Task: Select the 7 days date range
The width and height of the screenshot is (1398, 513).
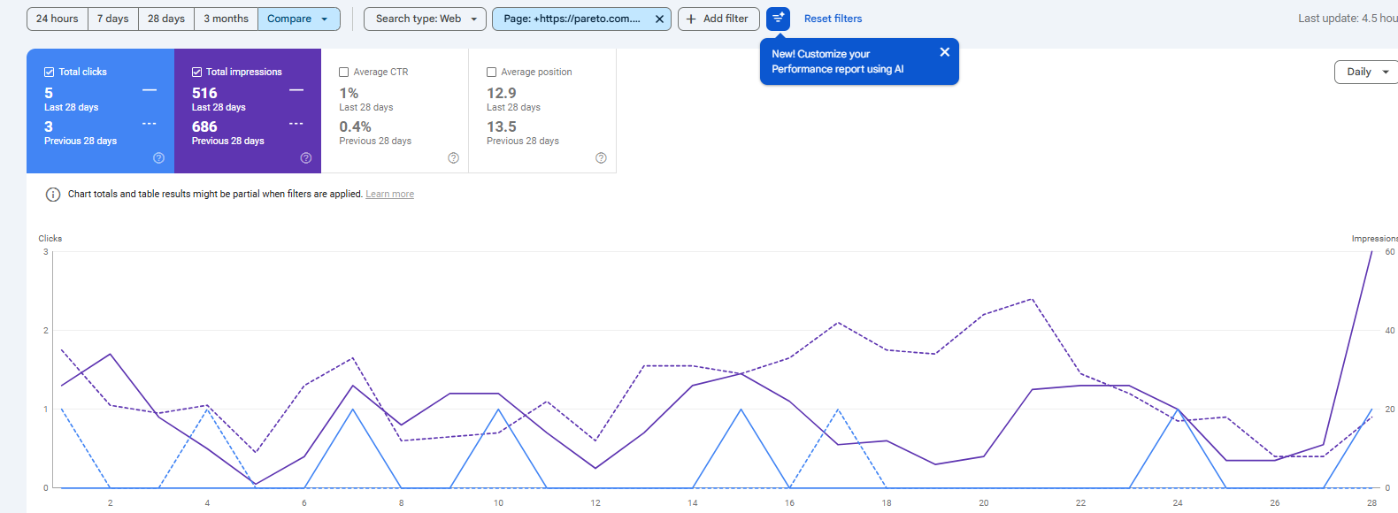Action: [112, 19]
